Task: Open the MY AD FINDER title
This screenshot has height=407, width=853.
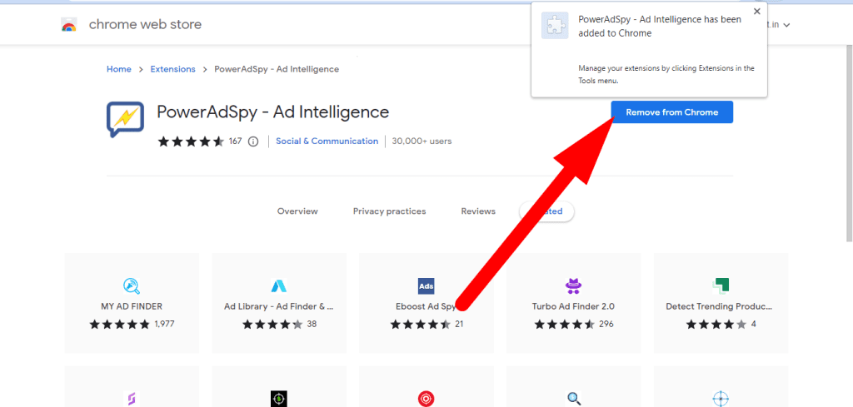Action: [132, 306]
